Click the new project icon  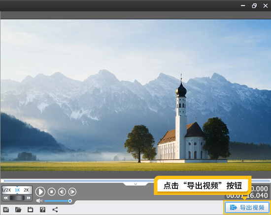click(x=6, y=210)
